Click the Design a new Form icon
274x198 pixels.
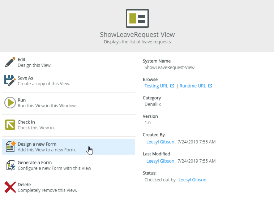(x=10, y=147)
